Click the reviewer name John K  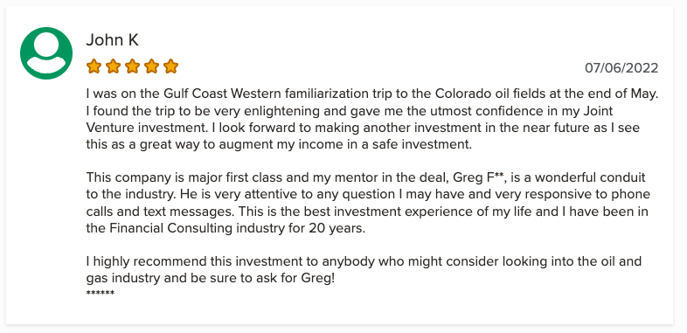(112, 40)
